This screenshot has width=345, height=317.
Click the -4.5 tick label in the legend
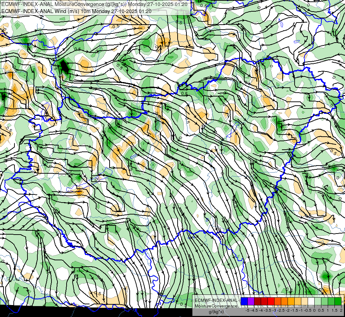coord(254,310)
